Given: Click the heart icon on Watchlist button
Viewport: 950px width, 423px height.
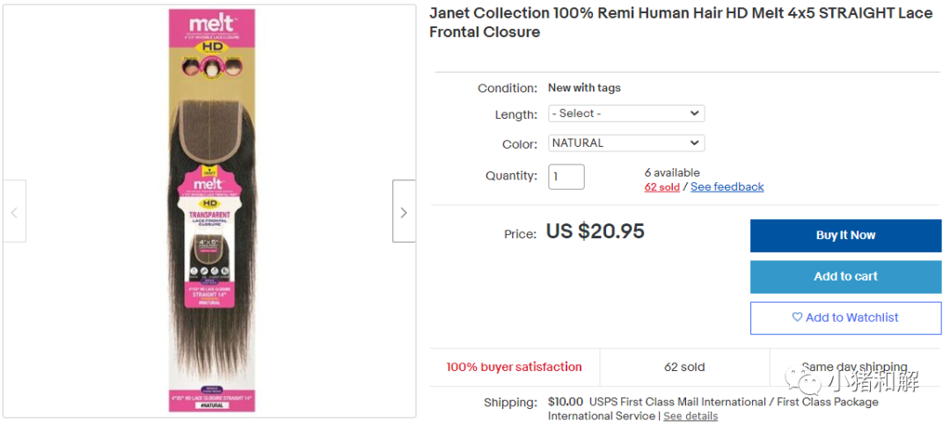Looking at the screenshot, I should [797, 317].
